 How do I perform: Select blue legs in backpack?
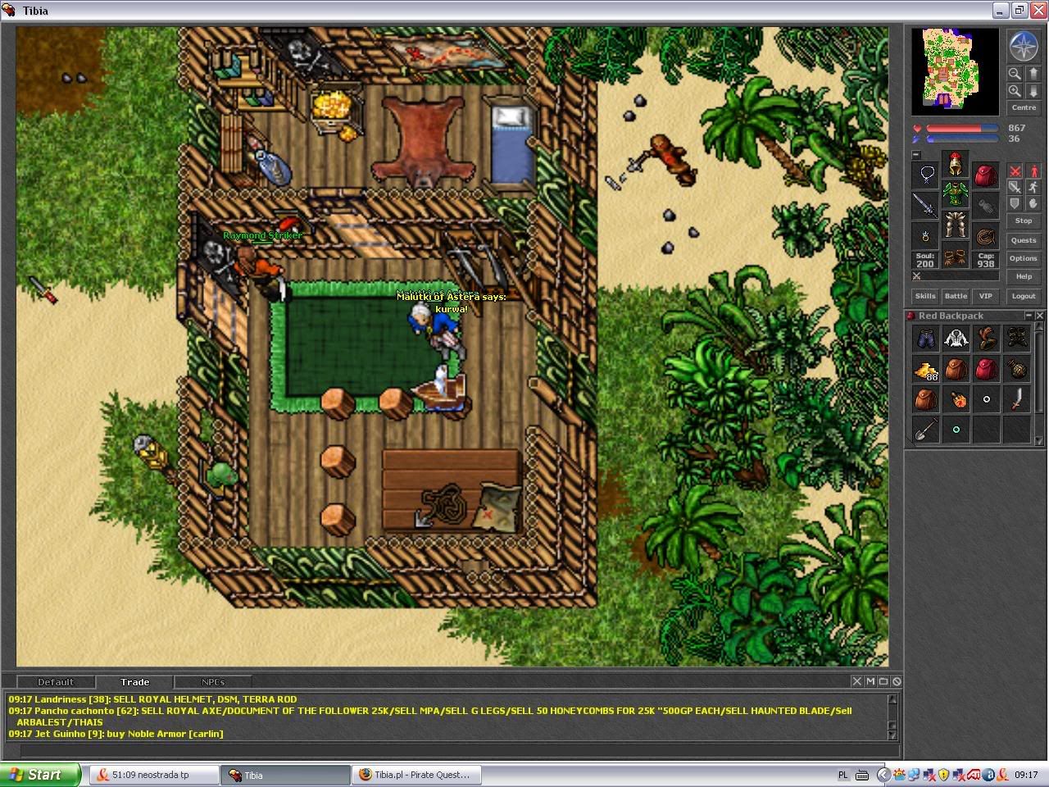[x=926, y=338]
